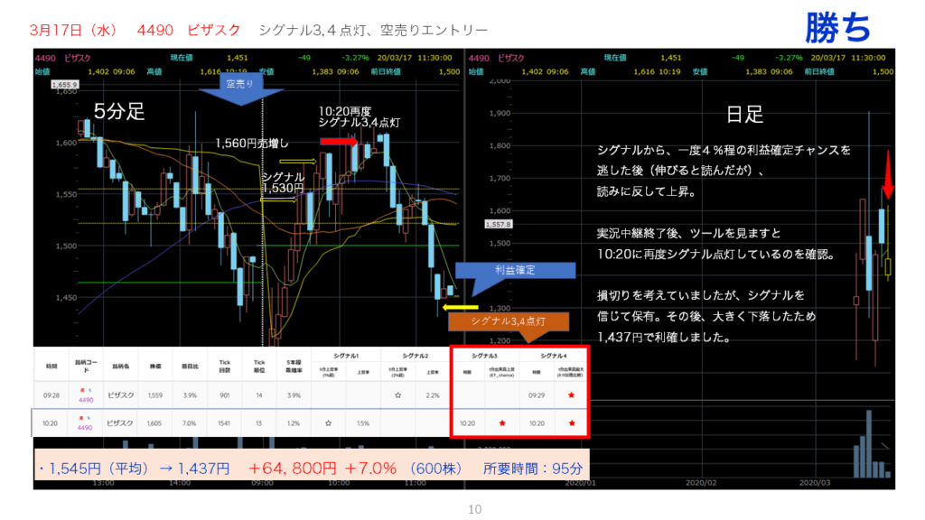
Task: Click the 1,605 price cell
Action: (x=154, y=423)
